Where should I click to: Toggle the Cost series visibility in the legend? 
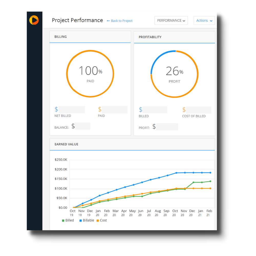click(x=102, y=220)
